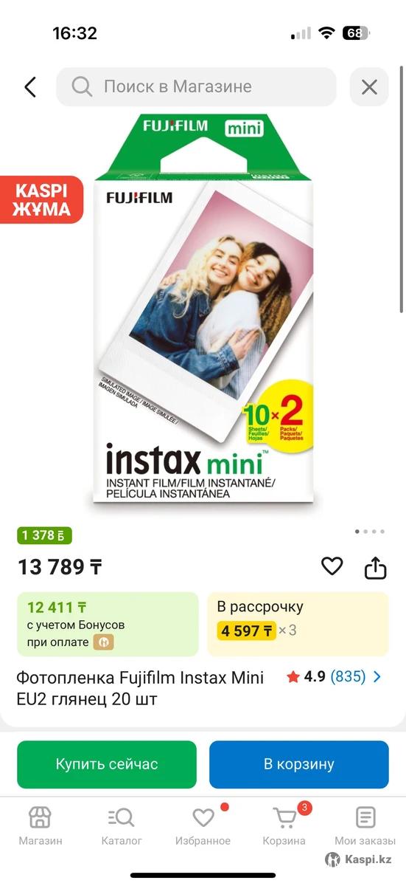Tap Купить сейчас button

[107, 764]
